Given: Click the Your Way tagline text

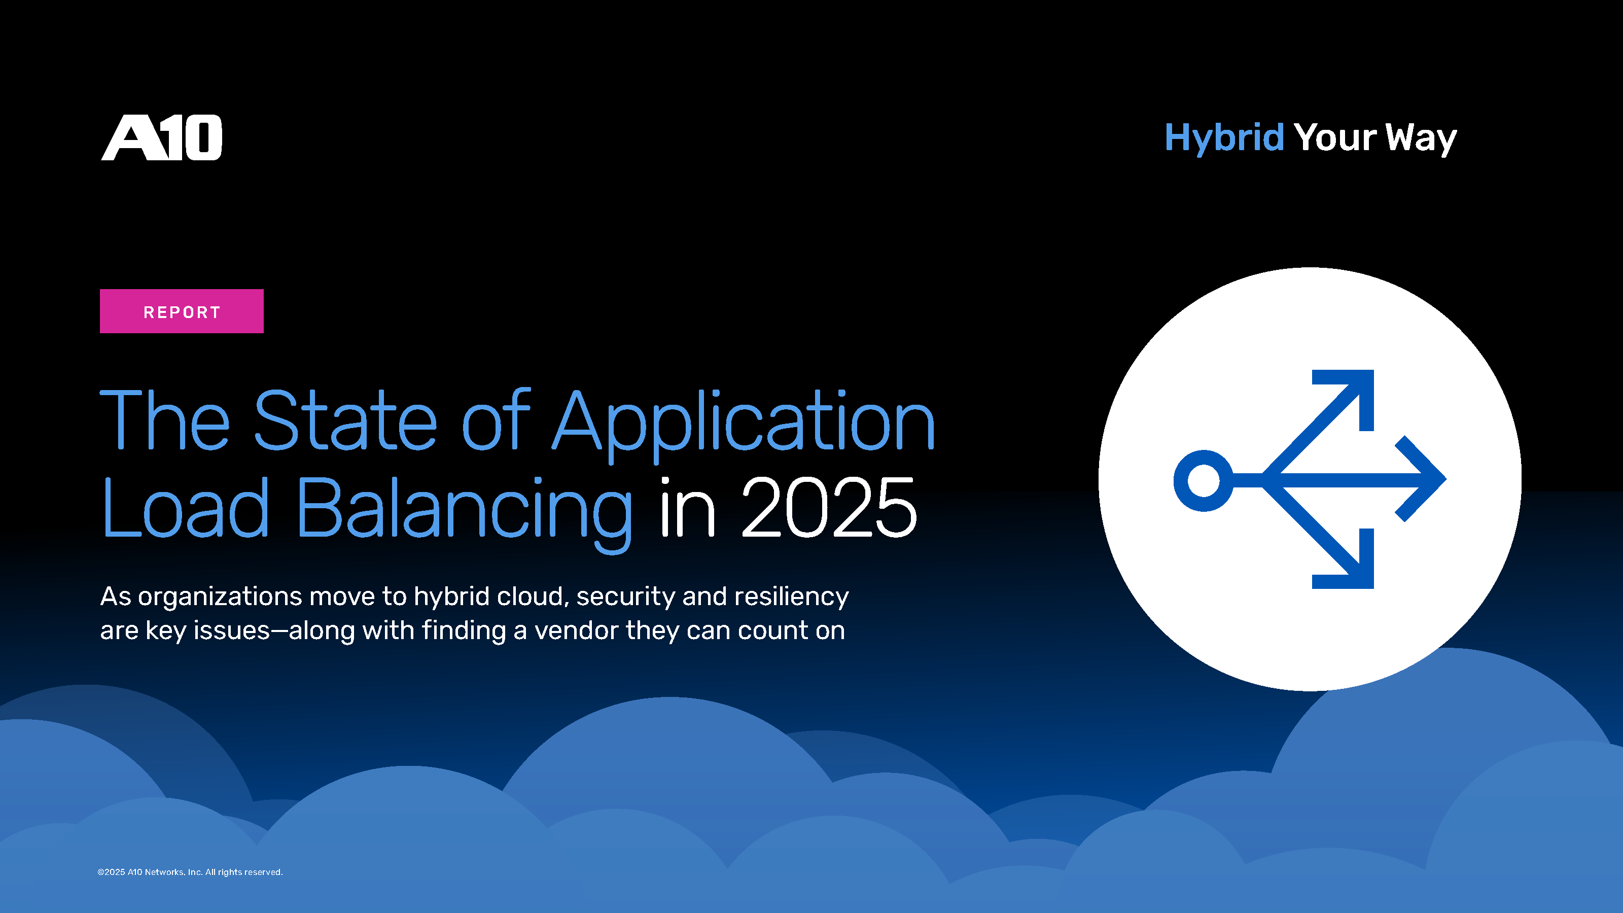Looking at the screenshot, I should [1375, 137].
